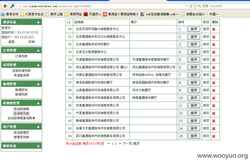
Task: Open 添加管理员 in sidebar
Action: [x=21, y=132]
